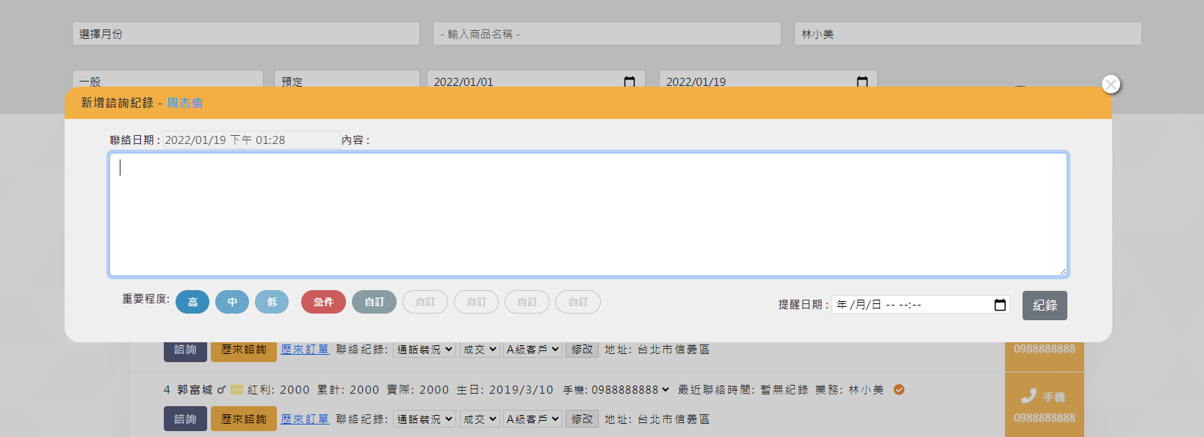Click the orange checkmark icon after 林小美

pyautogui.click(x=899, y=390)
